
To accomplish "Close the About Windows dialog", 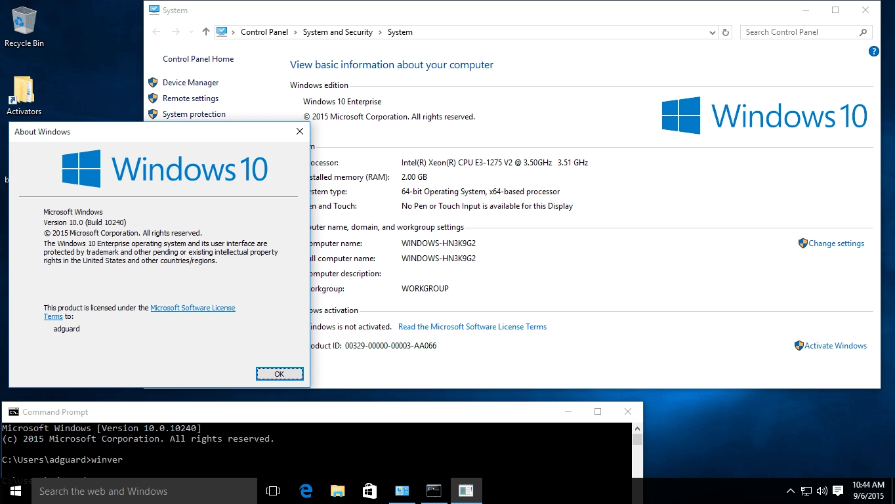I will click(300, 131).
